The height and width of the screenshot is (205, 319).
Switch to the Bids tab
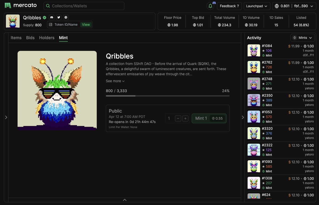(30, 38)
